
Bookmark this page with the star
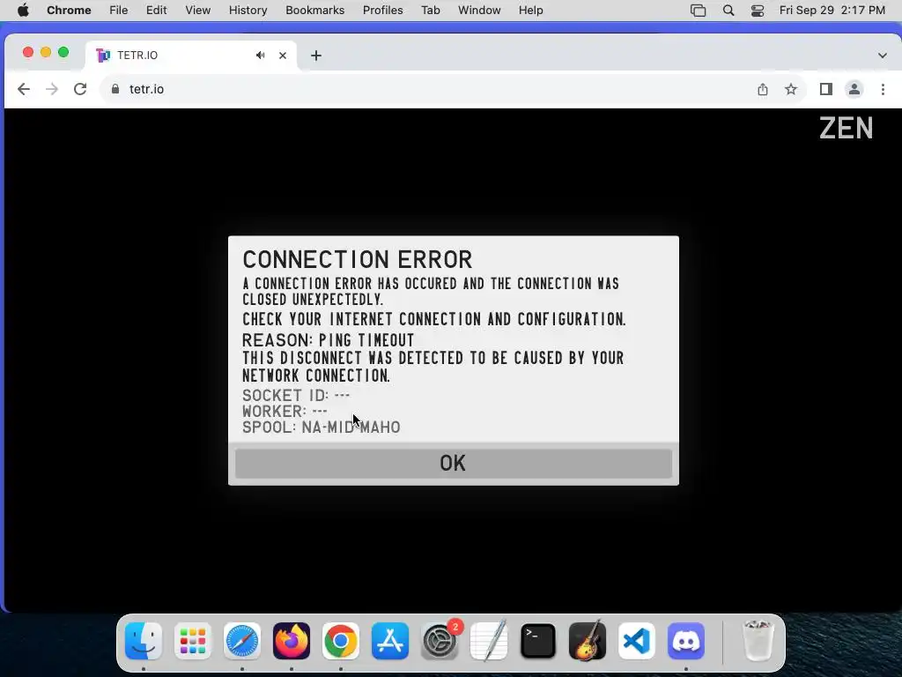791,89
